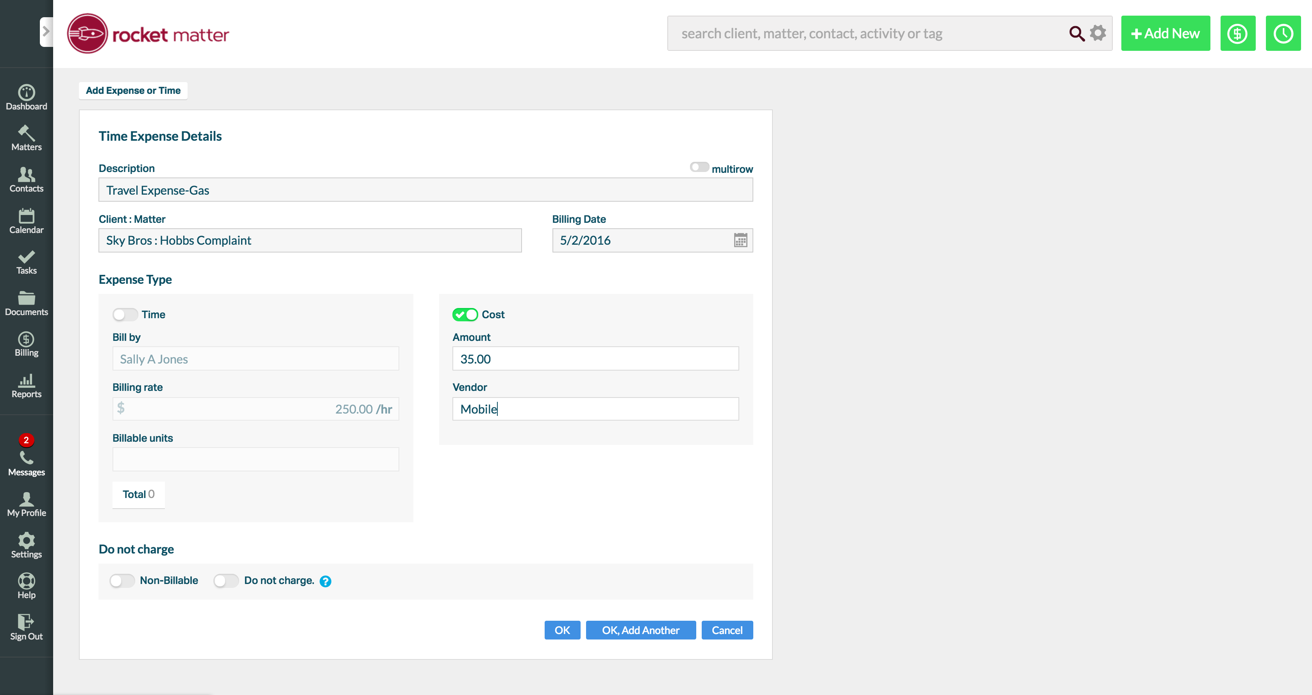Select the Add Expense or Time tab
Screen dimensions: 1312x695
click(133, 91)
